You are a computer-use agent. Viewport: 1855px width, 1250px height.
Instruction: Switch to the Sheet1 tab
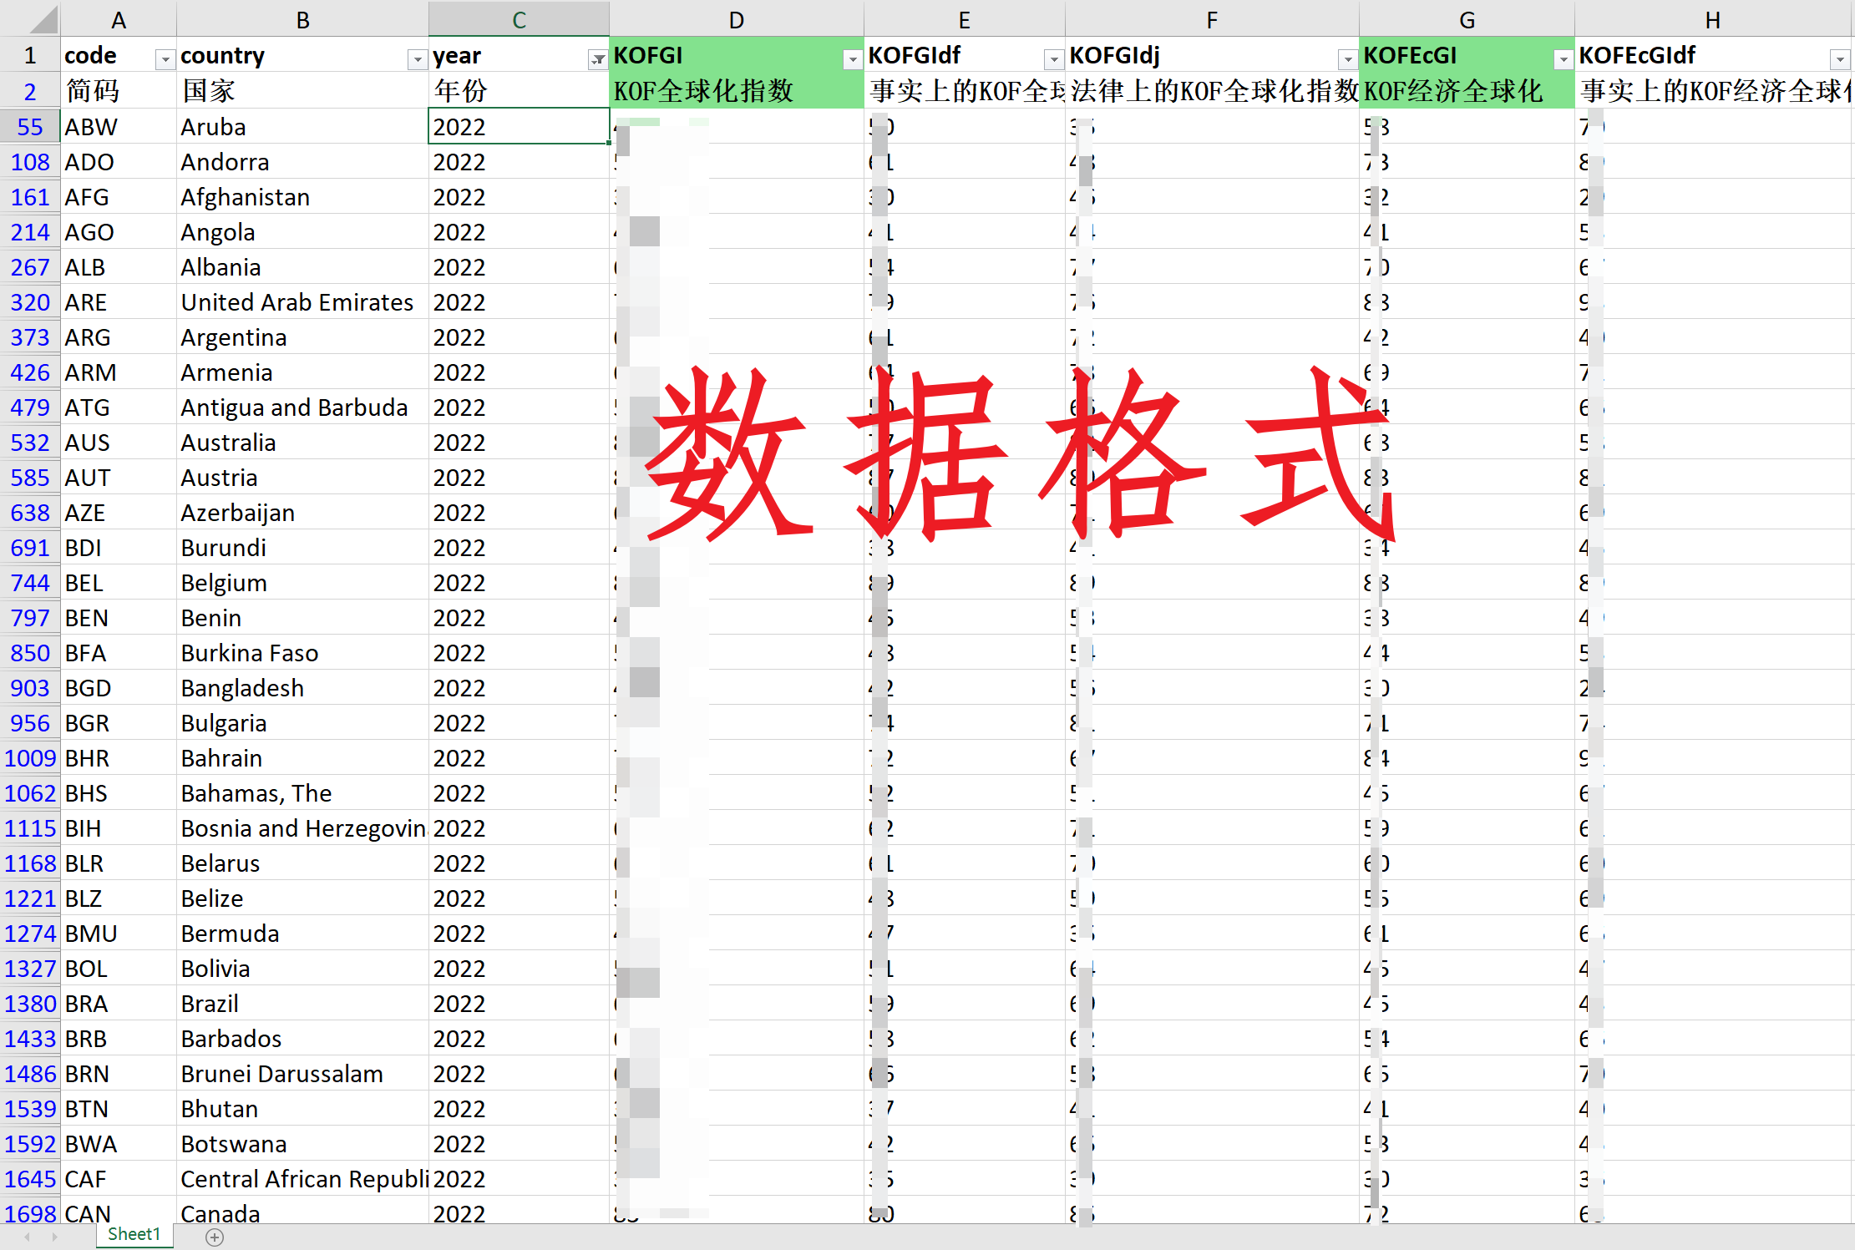coord(134,1234)
